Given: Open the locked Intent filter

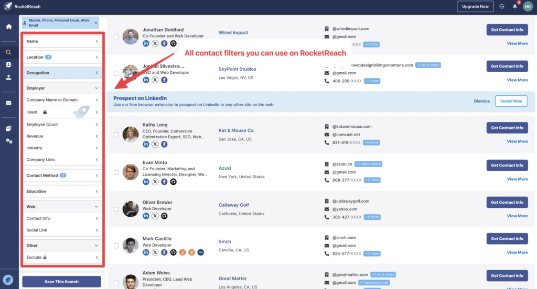Looking at the screenshot, I should tap(62, 112).
